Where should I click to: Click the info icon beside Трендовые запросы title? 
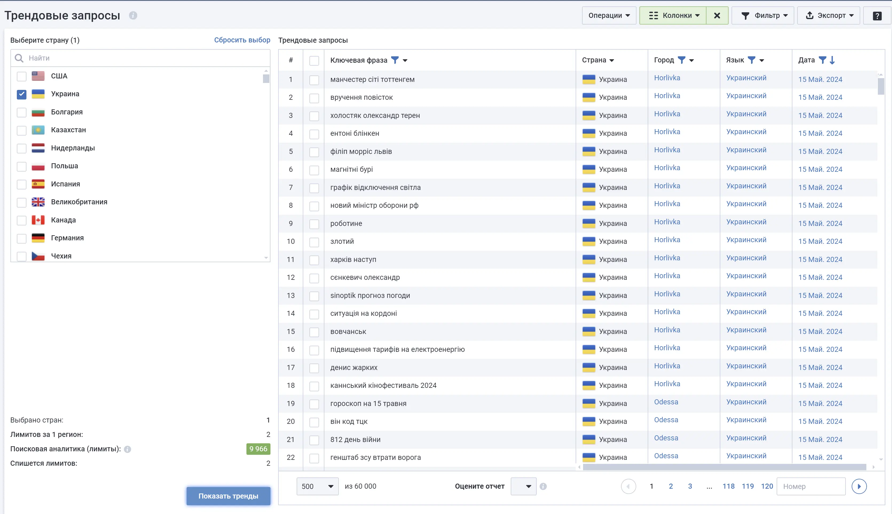click(133, 15)
